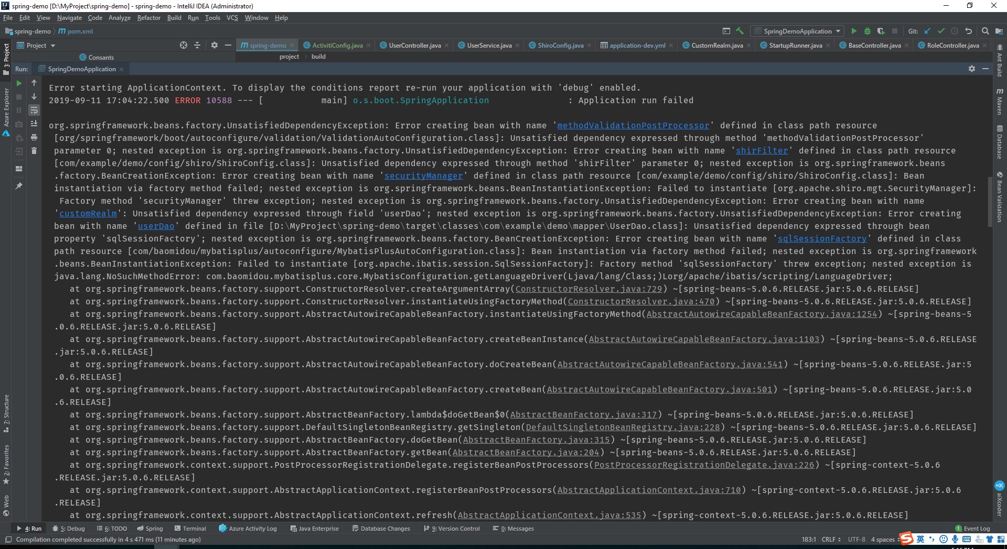Run SpringDemoApplication from the top toolbar
The height and width of the screenshot is (549, 1007).
coord(854,31)
